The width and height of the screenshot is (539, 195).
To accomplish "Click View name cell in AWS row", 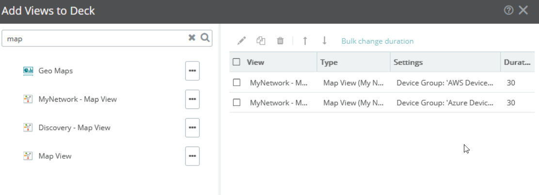I will (278, 83).
